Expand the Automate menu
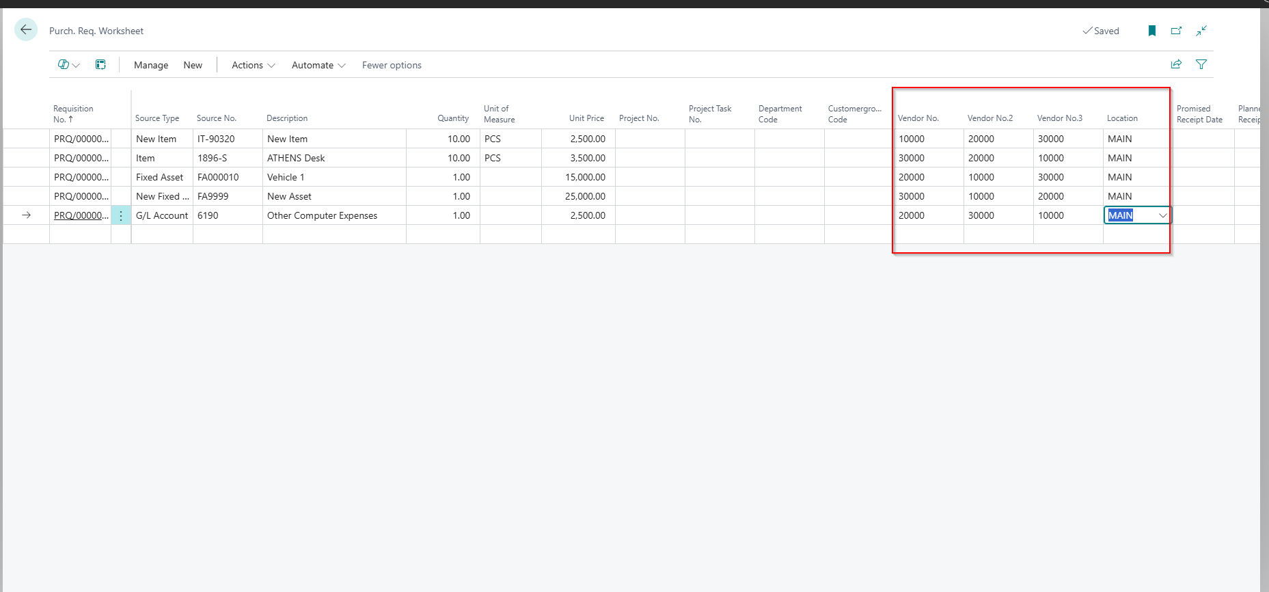The width and height of the screenshot is (1269, 592). (318, 66)
